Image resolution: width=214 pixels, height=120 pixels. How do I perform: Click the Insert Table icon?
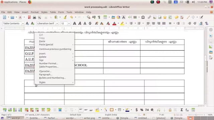point(105,17)
